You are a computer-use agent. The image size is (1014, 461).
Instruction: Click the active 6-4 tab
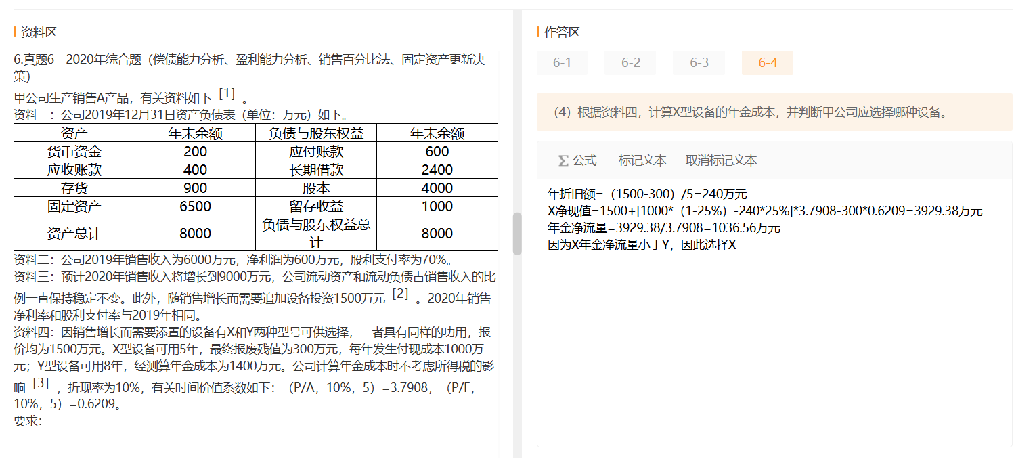767,63
